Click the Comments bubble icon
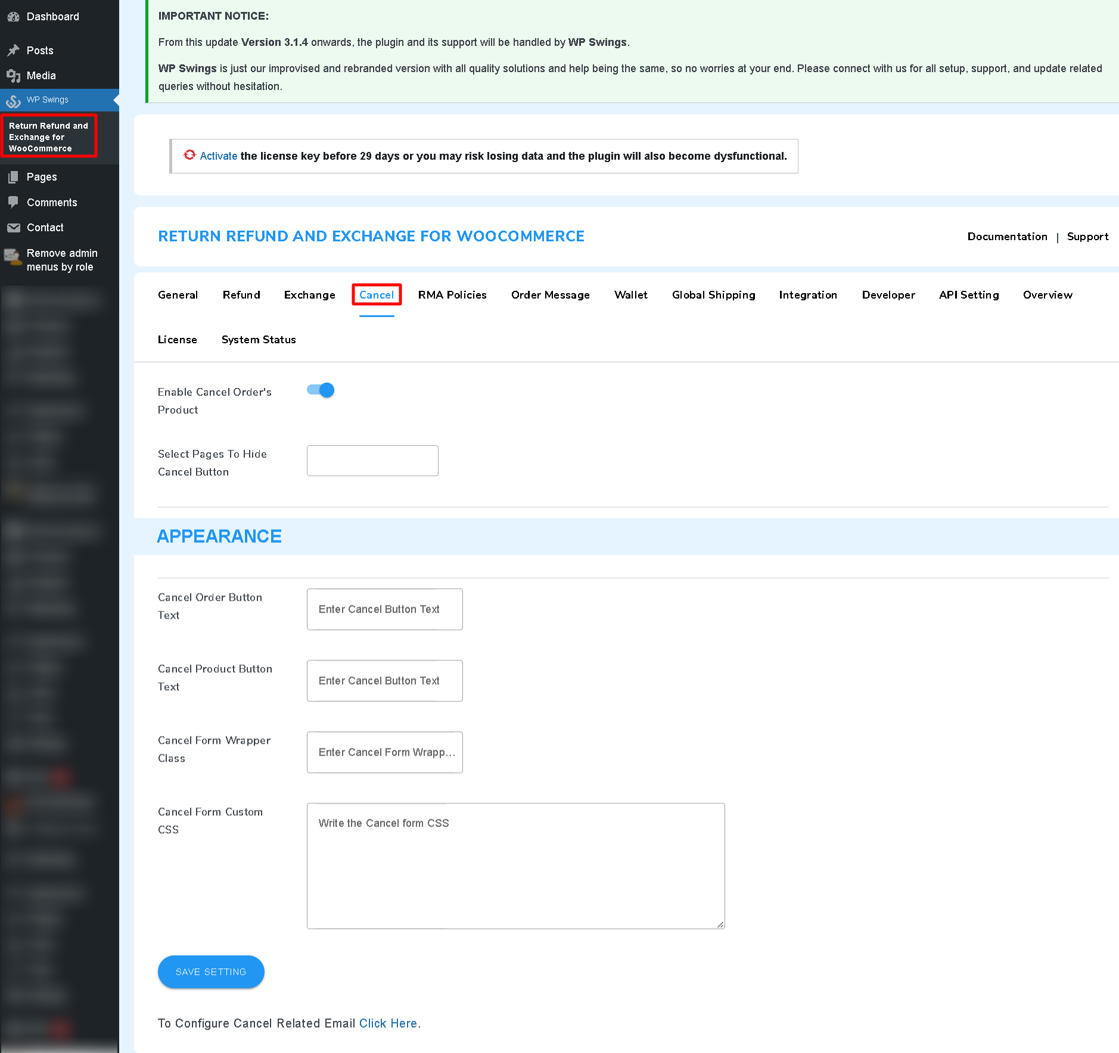This screenshot has width=1119, height=1053. [13, 202]
